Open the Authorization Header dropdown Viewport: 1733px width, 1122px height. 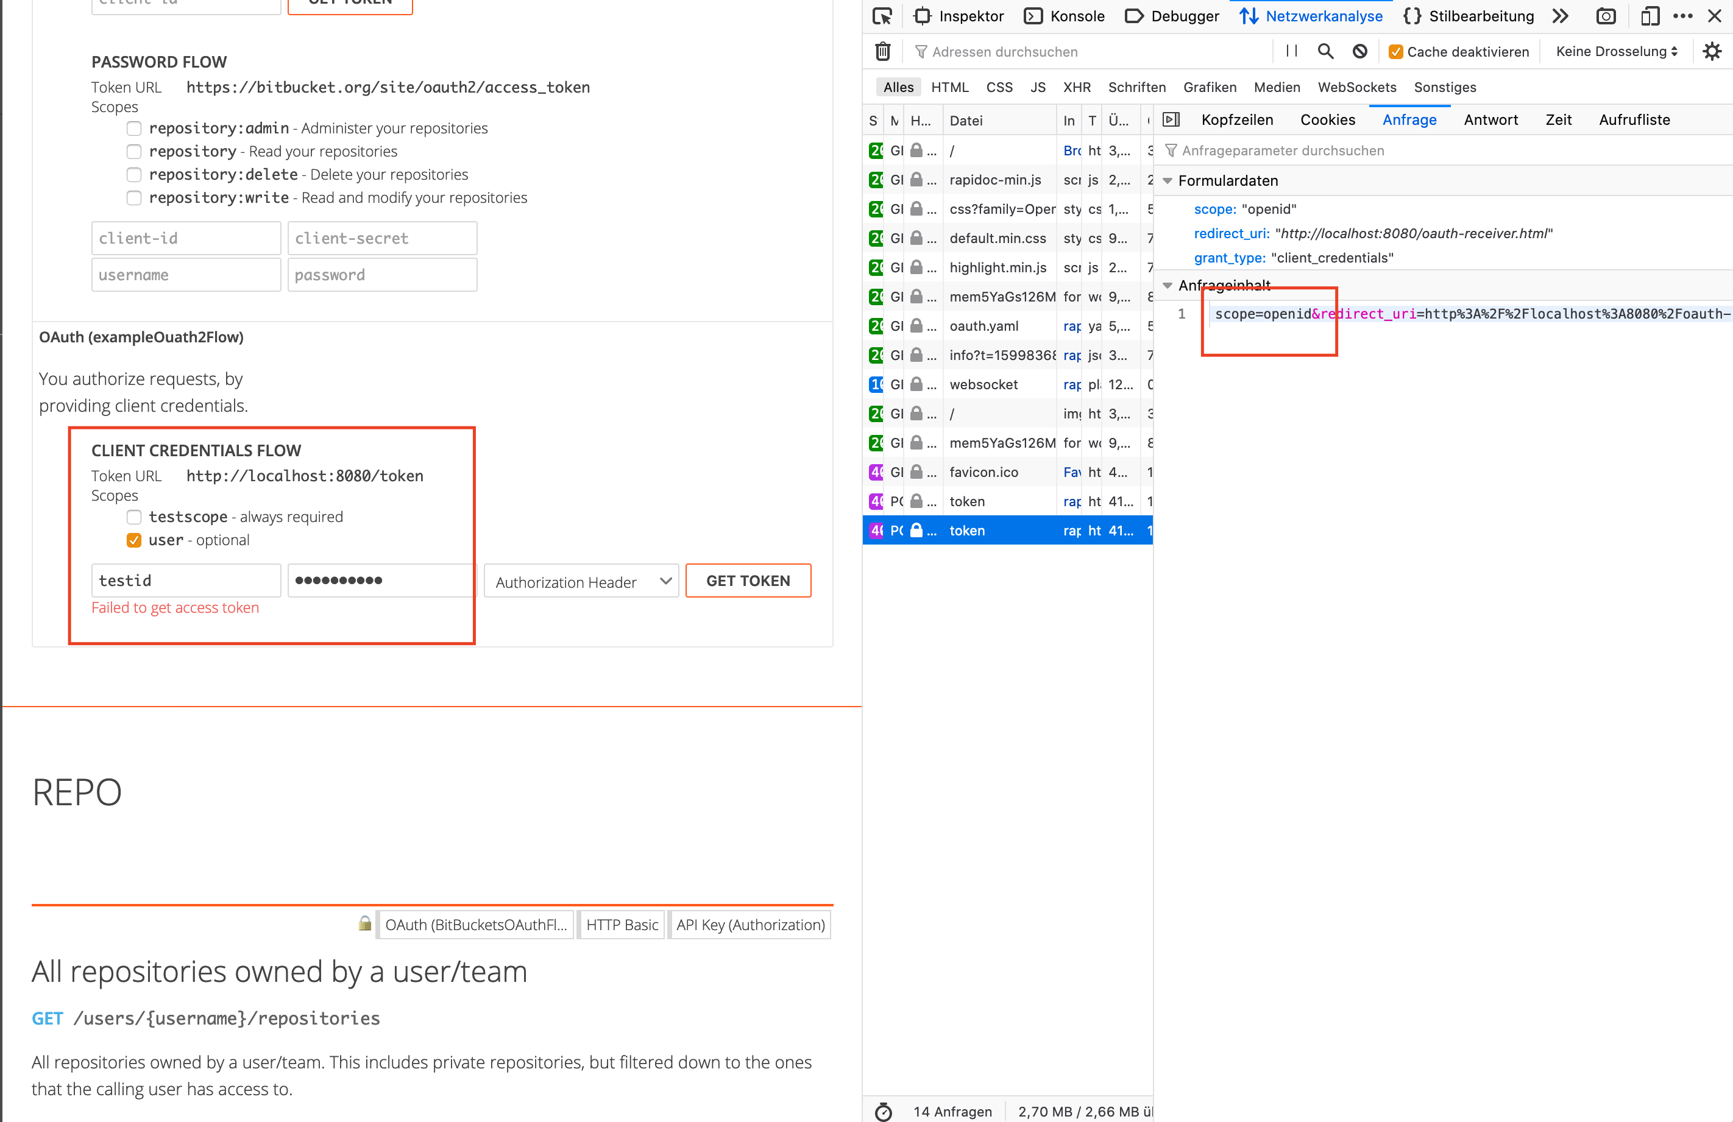(580, 581)
